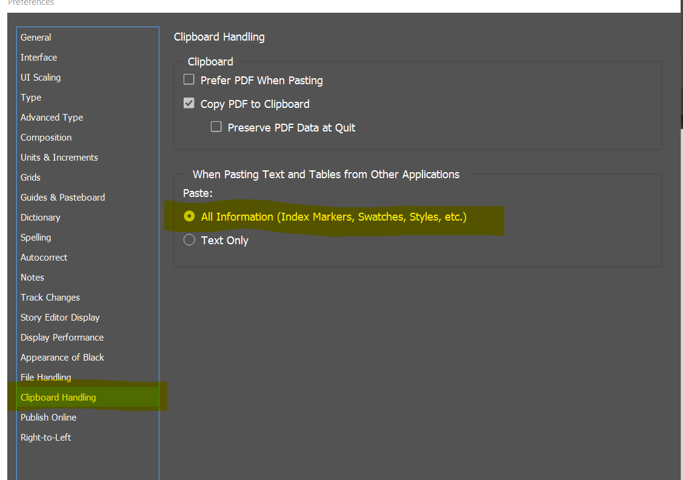Enable Prefer PDF When Pasting checkbox
The height and width of the screenshot is (480, 683).
click(x=189, y=79)
